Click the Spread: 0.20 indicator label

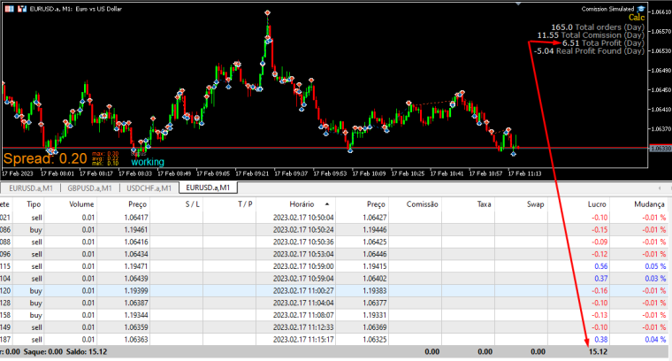click(45, 158)
